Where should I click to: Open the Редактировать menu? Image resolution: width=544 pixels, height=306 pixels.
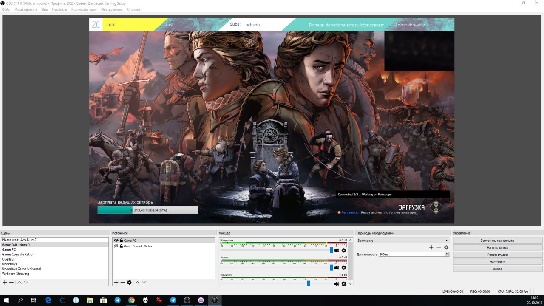pos(26,9)
